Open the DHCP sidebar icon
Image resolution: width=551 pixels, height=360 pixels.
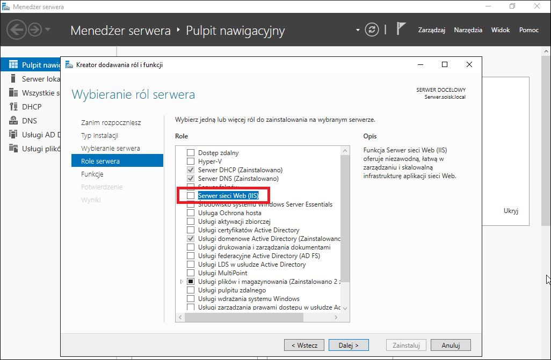[13, 106]
